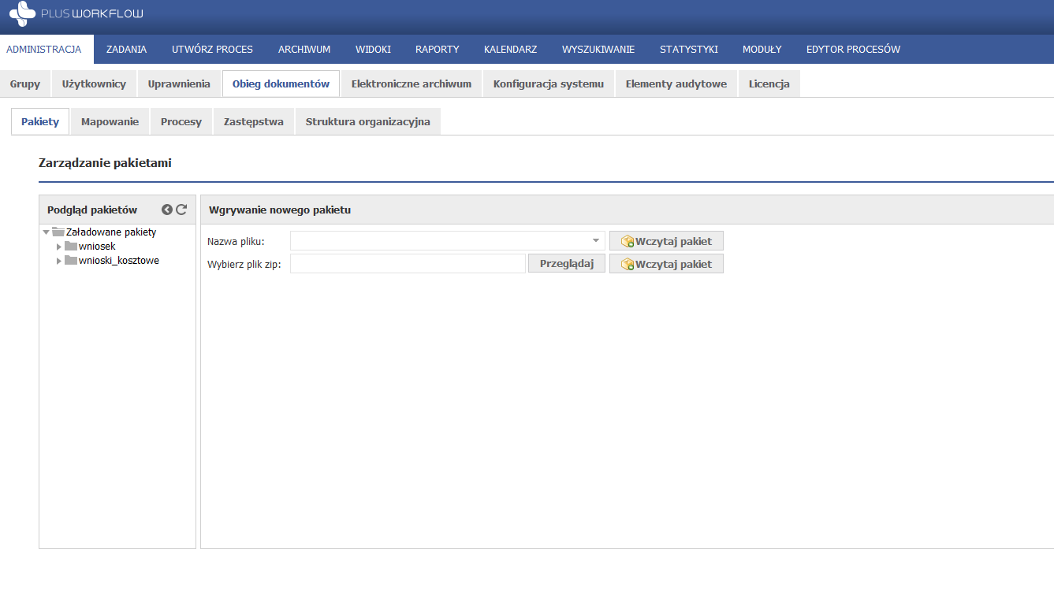1054x590 pixels.
Task: Click the wnioski_kosztowe folder icon
Action: pos(71,261)
